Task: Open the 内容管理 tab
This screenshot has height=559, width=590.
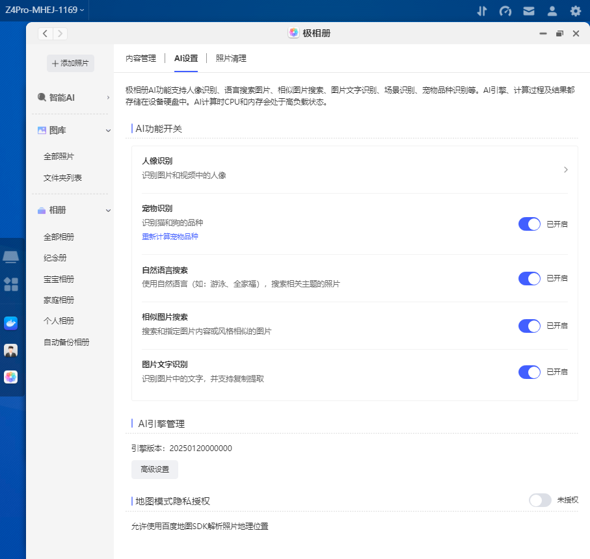Action: 141,57
